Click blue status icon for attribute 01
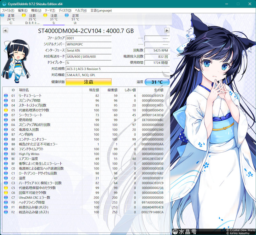The image size is (256, 235). 5,95
